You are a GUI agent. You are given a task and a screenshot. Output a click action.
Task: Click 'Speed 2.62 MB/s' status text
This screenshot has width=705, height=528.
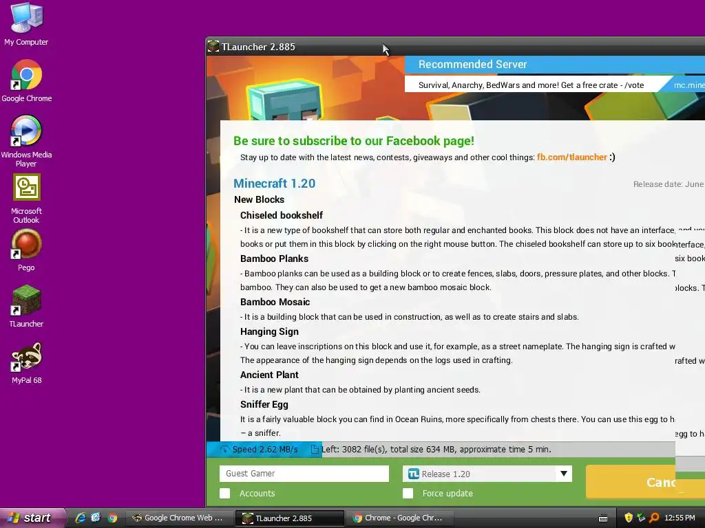point(265,450)
